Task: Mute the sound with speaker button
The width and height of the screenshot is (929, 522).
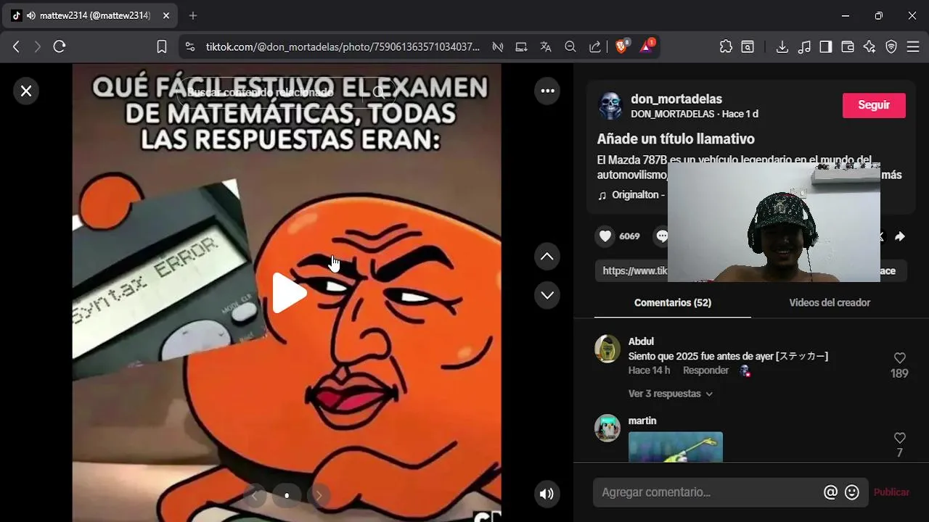Action: (x=547, y=494)
